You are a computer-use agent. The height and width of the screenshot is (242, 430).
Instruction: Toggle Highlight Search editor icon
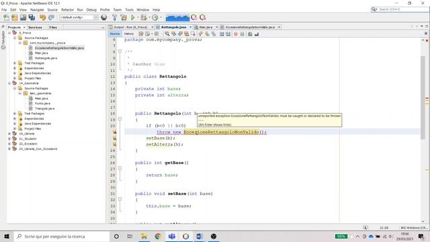(187, 34)
